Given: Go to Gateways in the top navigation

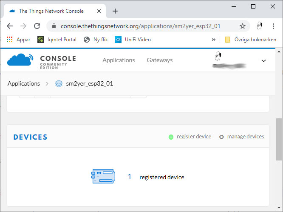Looking at the screenshot, I should click(x=159, y=60).
